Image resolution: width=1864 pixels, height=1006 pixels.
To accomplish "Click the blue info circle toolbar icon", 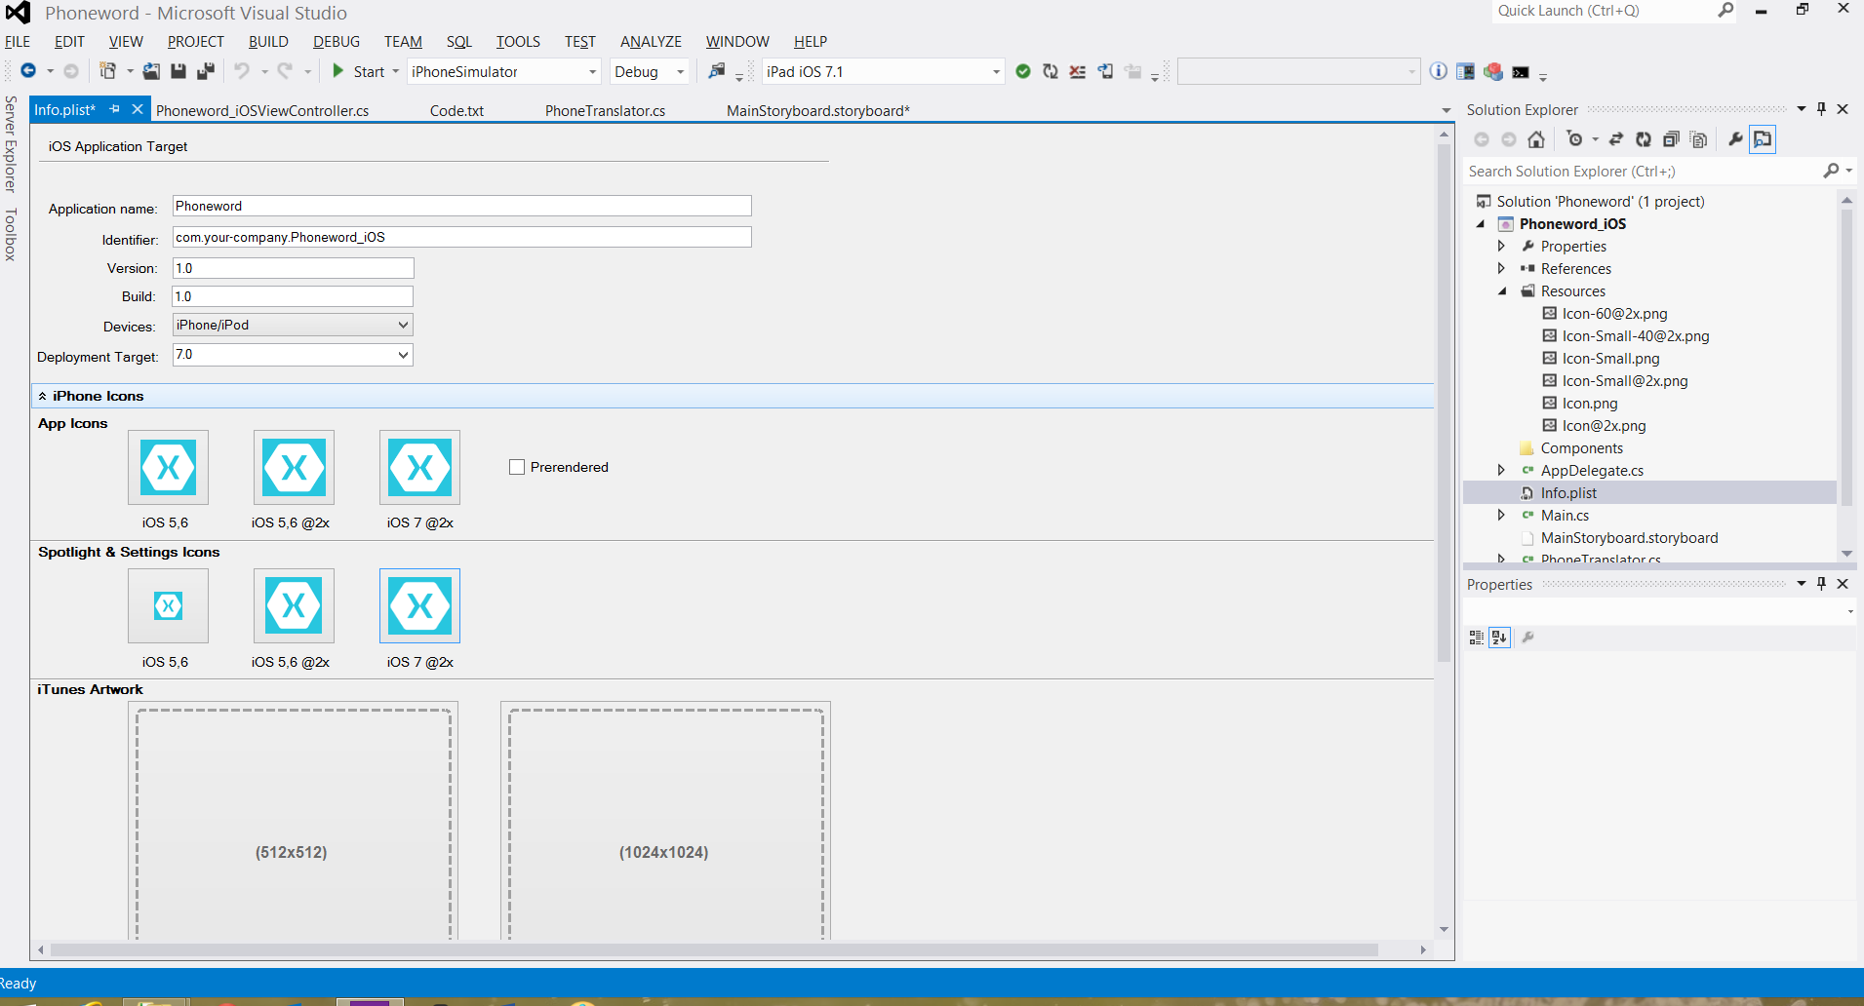I will 1438,71.
